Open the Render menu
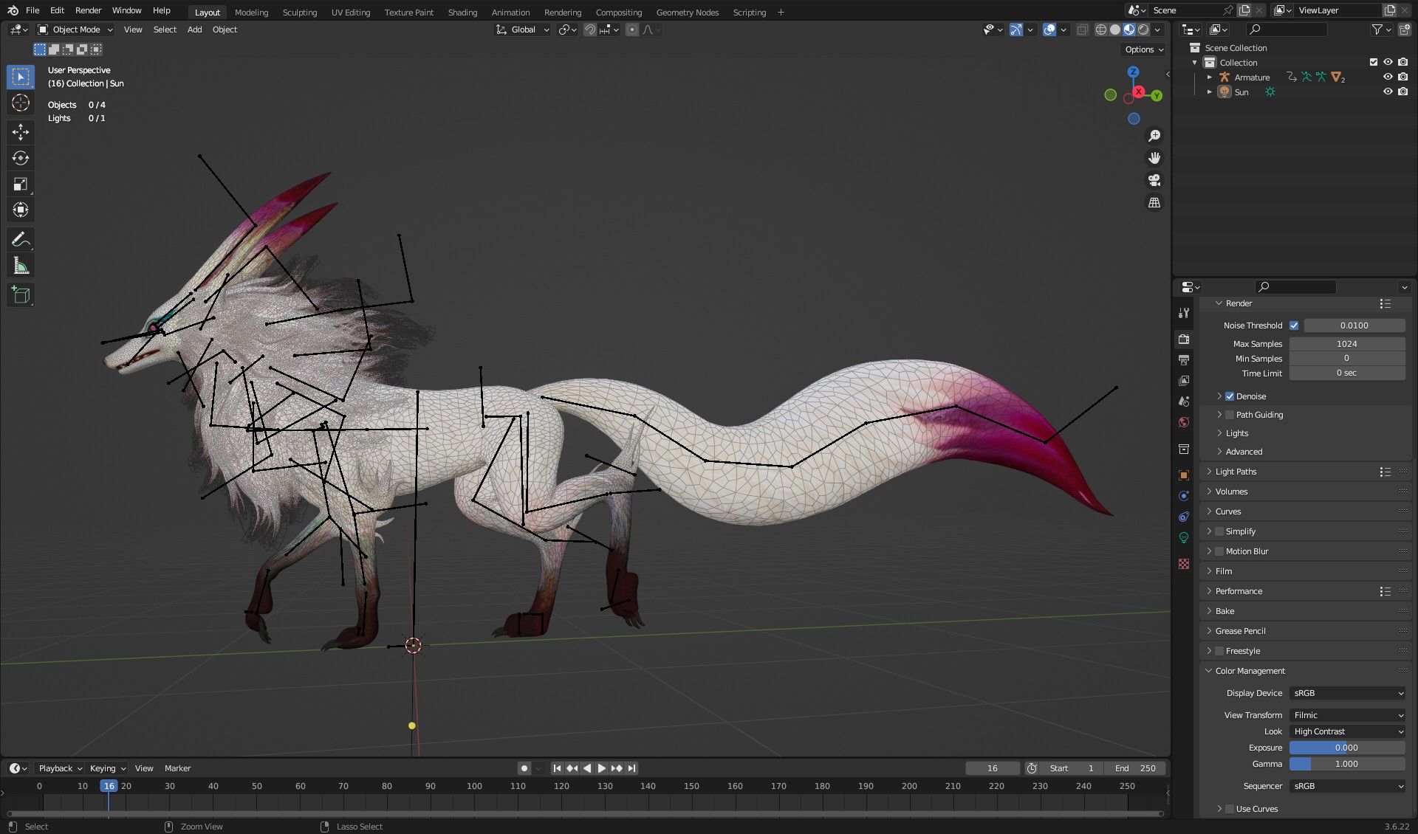 (x=88, y=10)
